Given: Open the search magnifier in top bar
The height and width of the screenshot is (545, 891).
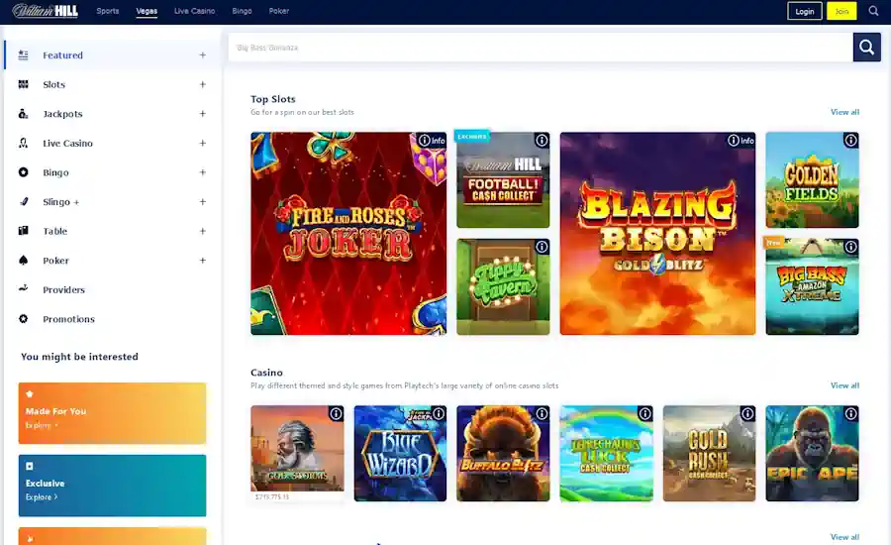Looking at the screenshot, I should coord(873,11).
